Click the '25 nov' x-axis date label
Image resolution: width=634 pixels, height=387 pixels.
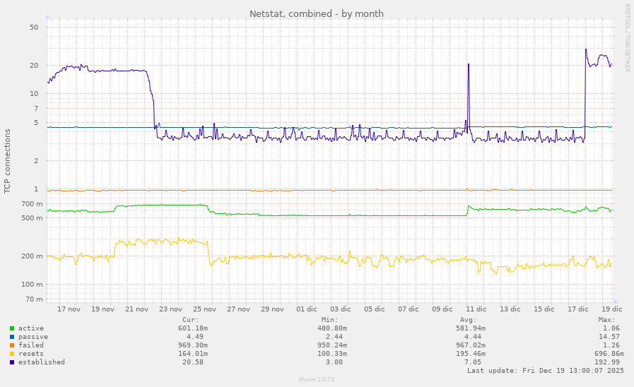204,309
